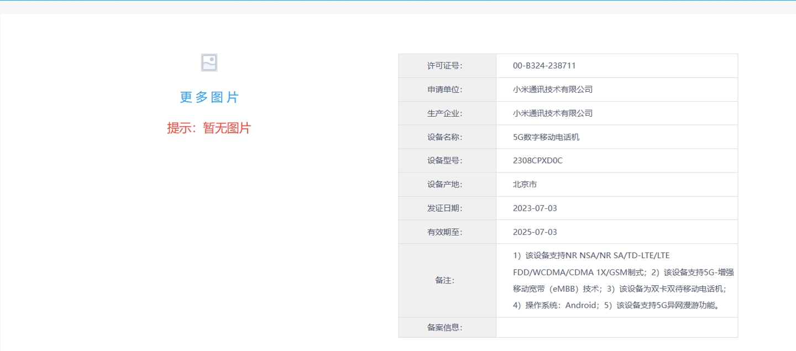This screenshot has width=796, height=351.
Task: Click the 备注 label cell
Action: tap(444, 280)
